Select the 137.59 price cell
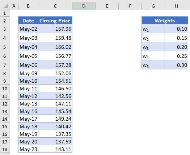This screenshot has height=155, width=190. 55,141
